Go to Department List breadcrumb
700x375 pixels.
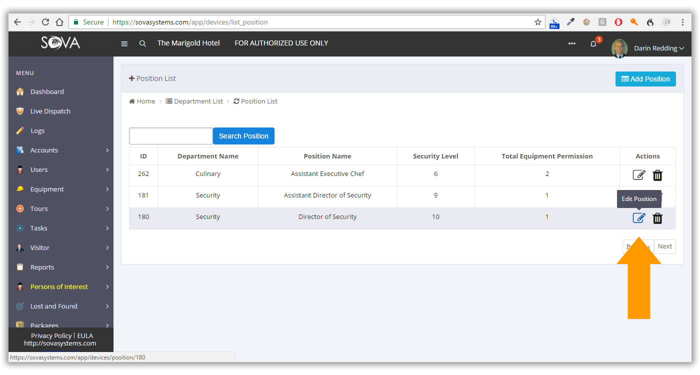(x=194, y=101)
